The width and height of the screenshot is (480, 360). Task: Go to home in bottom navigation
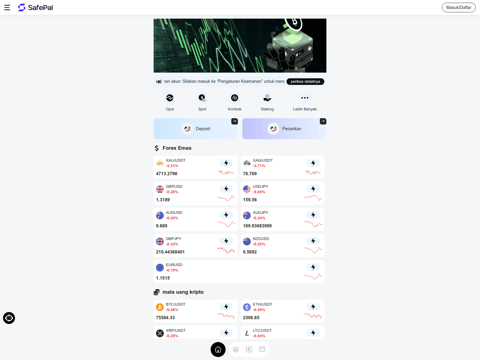pyautogui.click(x=218, y=349)
